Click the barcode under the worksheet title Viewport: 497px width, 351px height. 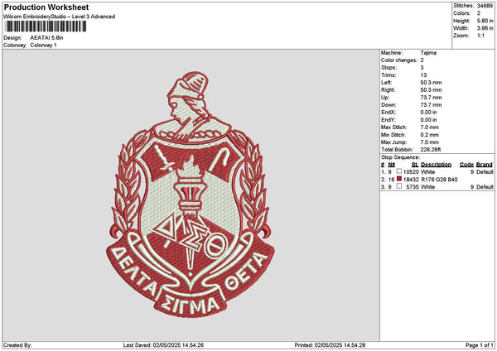coord(46,26)
